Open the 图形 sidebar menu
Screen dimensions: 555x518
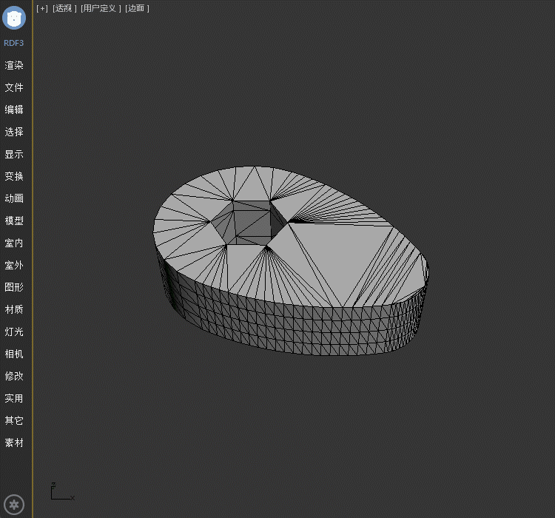pos(14,287)
